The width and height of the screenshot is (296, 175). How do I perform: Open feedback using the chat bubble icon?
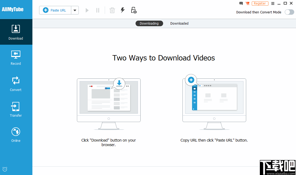coord(241,3)
